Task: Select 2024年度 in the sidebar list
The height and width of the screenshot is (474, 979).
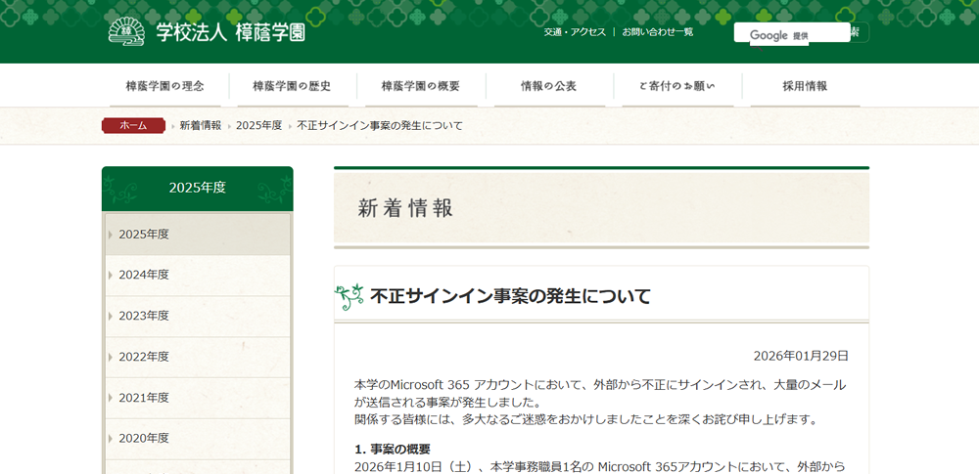Action: click(144, 275)
